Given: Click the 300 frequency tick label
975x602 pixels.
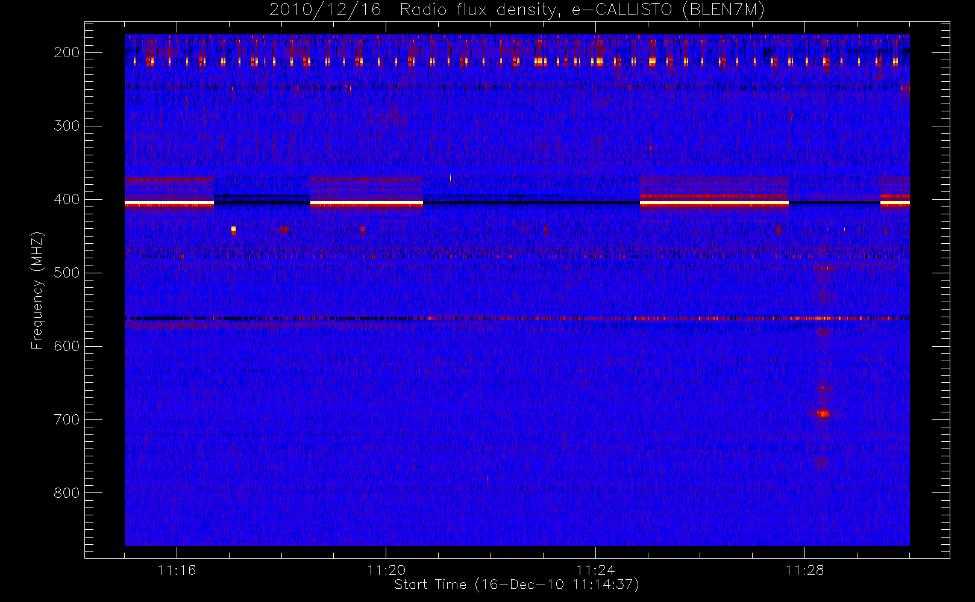Looking at the screenshot, I should [66, 126].
